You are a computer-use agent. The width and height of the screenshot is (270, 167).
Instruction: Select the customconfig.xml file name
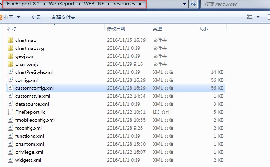(x=34, y=88)
